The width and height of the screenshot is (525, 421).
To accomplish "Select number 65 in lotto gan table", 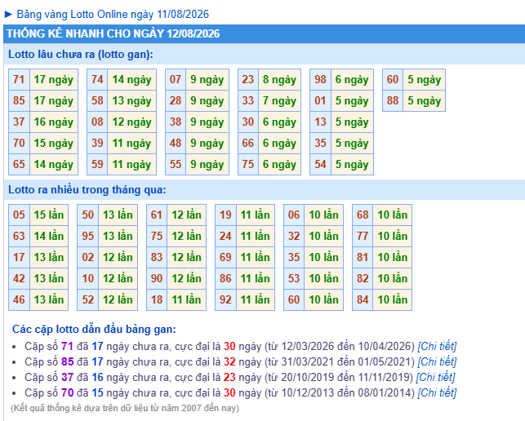I will pos(19,164).
